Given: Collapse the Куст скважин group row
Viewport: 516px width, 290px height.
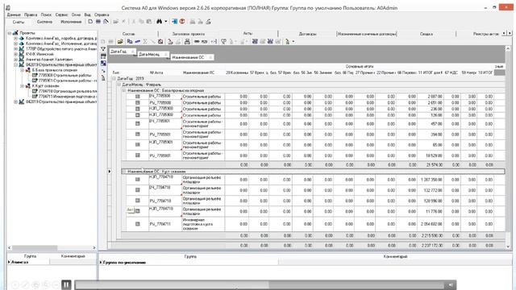Looking at the screenshot, I should tap(124, 172).
